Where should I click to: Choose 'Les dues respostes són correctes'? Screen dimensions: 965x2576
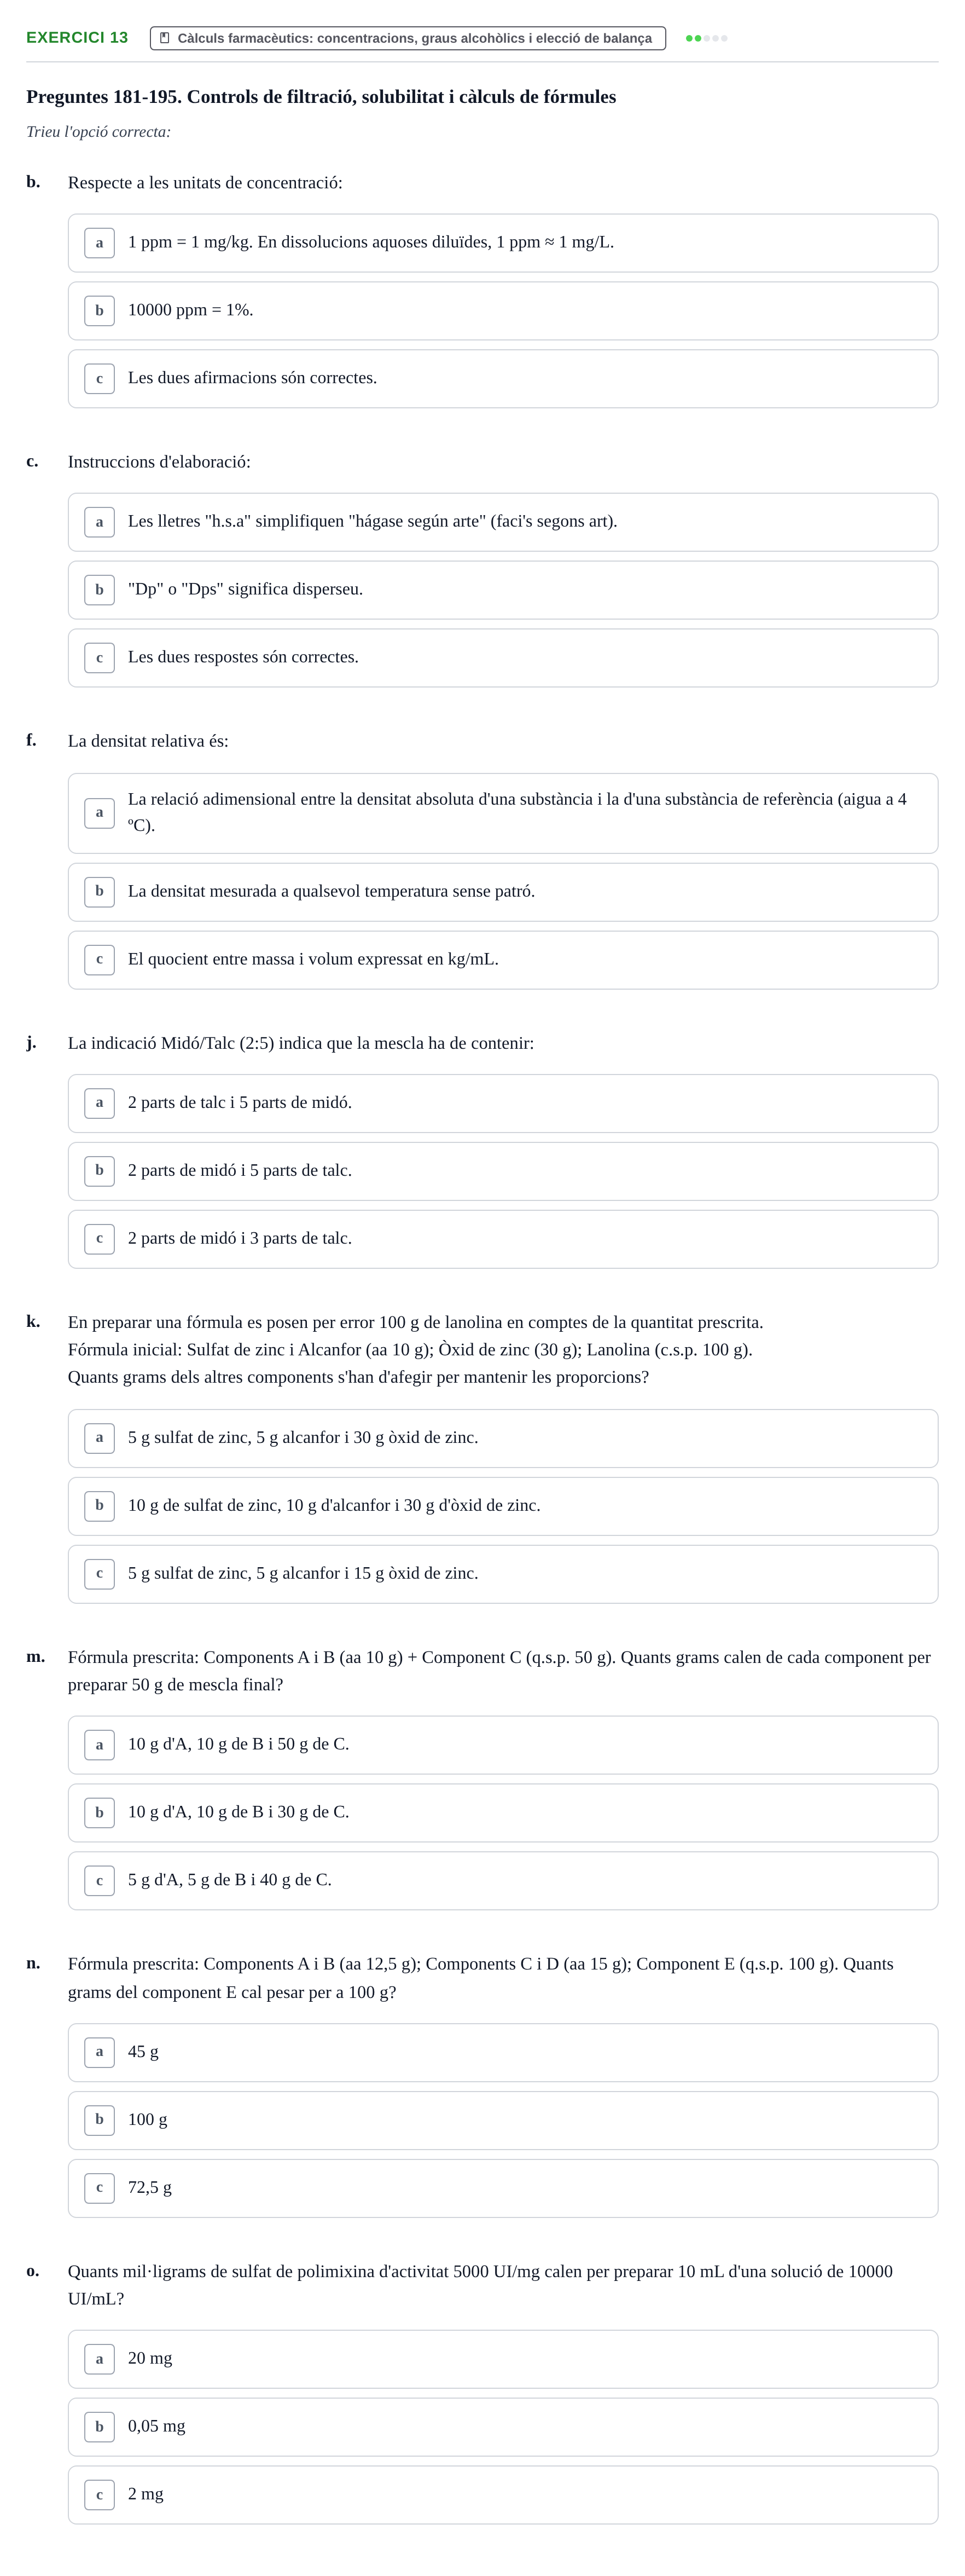click(503, 658)
